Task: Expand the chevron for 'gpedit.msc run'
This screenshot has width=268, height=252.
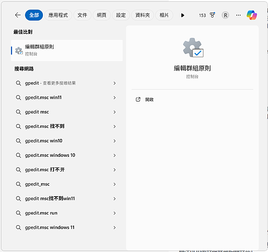Action: click(x=114, y=213)
